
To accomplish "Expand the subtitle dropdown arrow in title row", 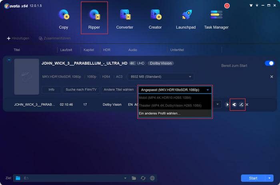I will click(x=218, y=104).
